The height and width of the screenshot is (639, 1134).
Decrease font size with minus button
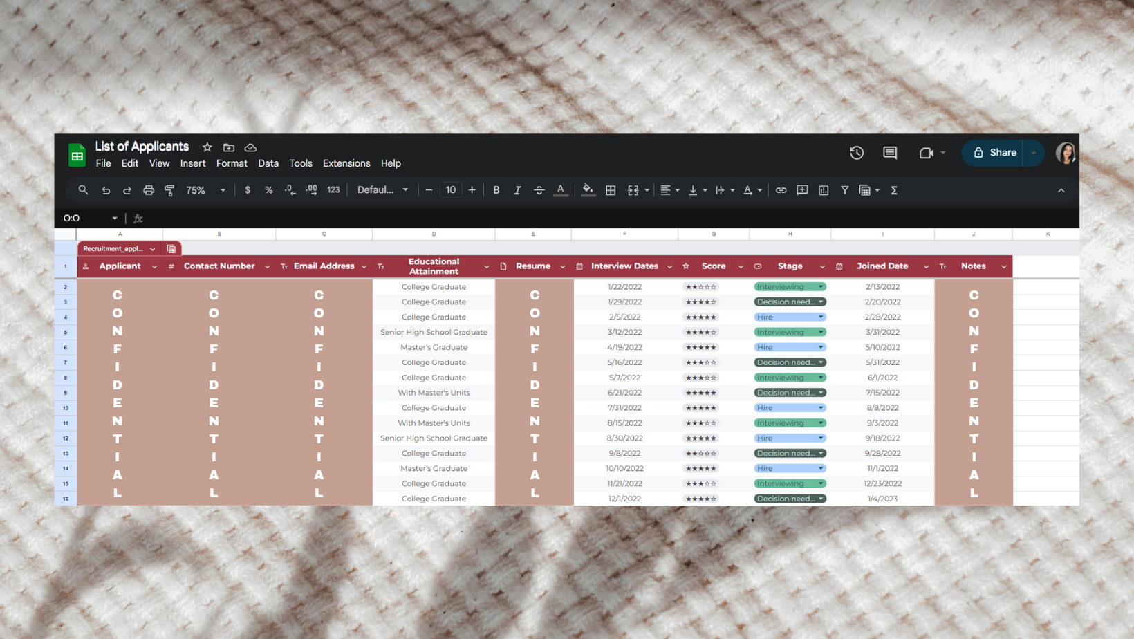[x=429, y=190]
